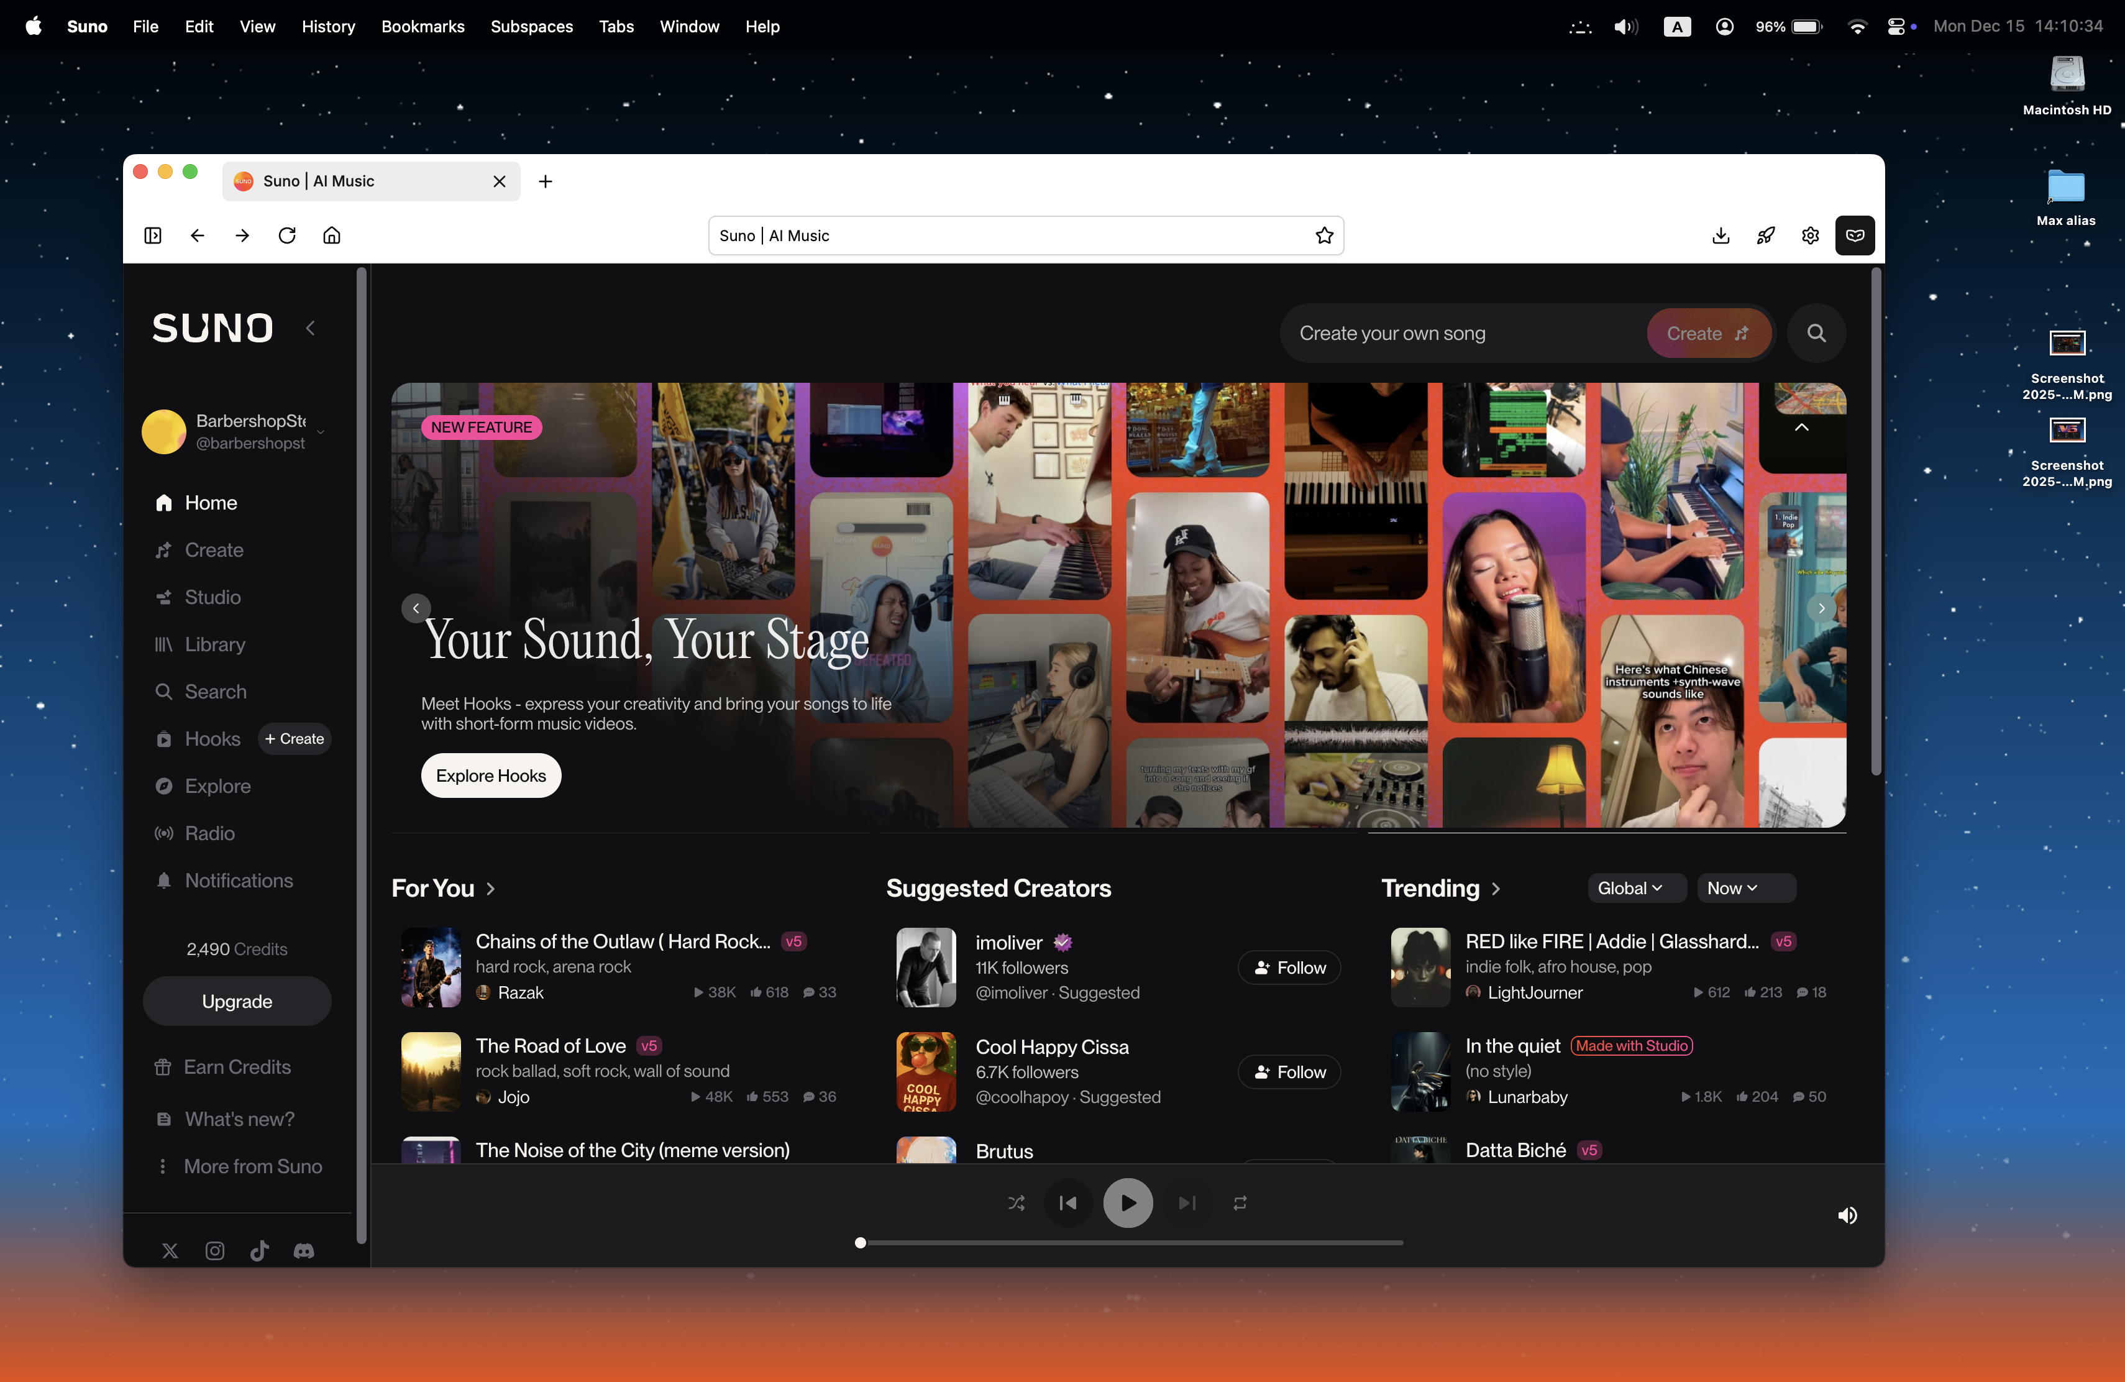Click the Explore Hooks button
This screenshot has width=2125, height=1382.
(x=490, y=776)
